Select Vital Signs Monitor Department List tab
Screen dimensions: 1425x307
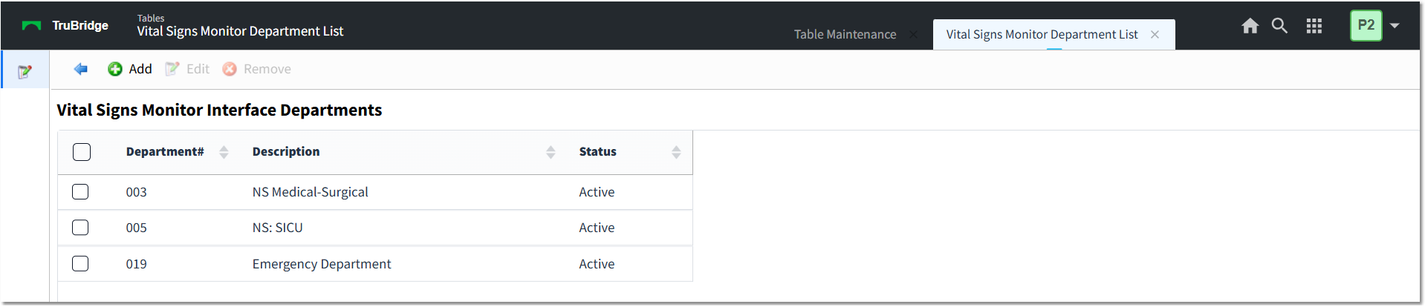(1042, 34)
